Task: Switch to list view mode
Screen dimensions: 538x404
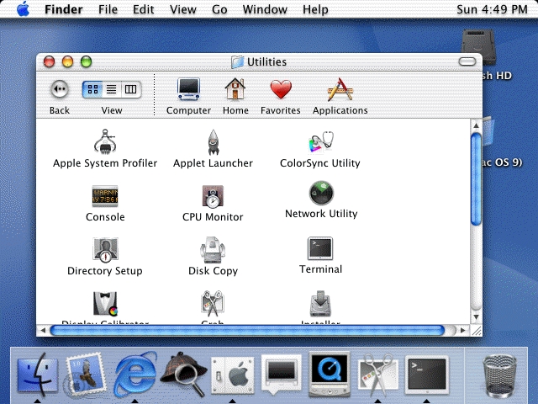Action: [x=112, y=89]
